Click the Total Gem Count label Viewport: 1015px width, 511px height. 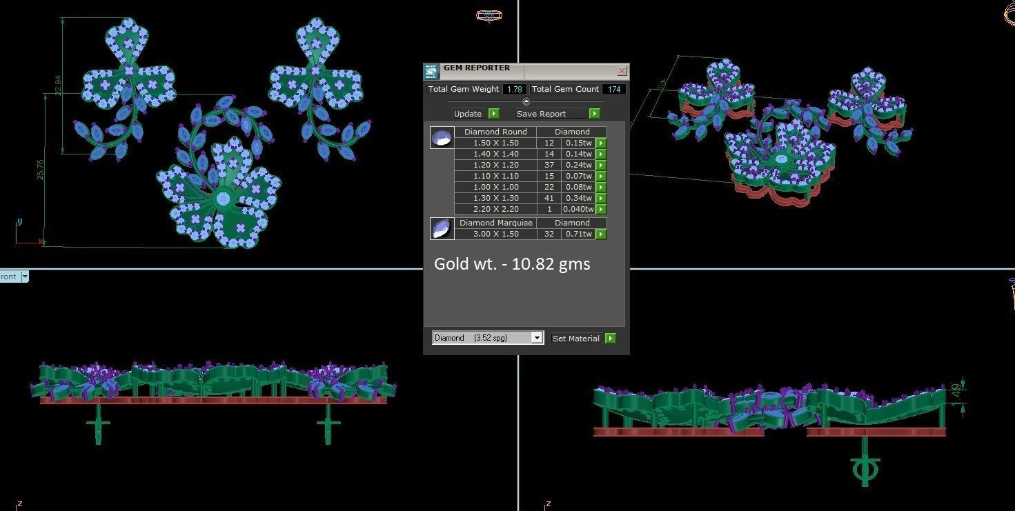tap(565, 90)
